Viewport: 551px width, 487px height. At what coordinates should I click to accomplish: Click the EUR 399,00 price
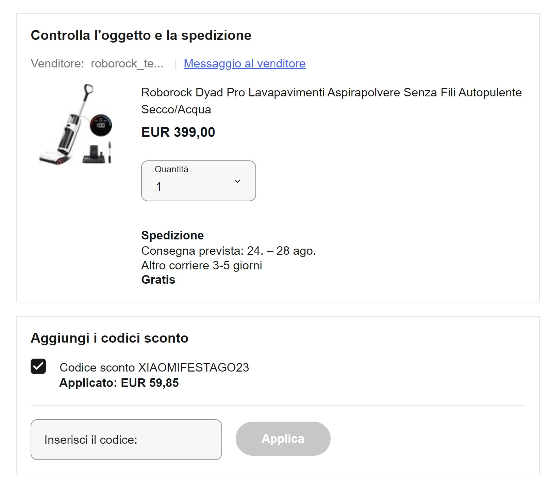[178, 132]
